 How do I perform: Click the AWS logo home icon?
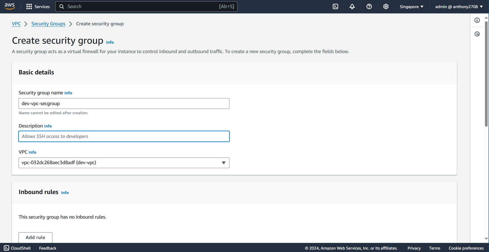pos(10,6)
